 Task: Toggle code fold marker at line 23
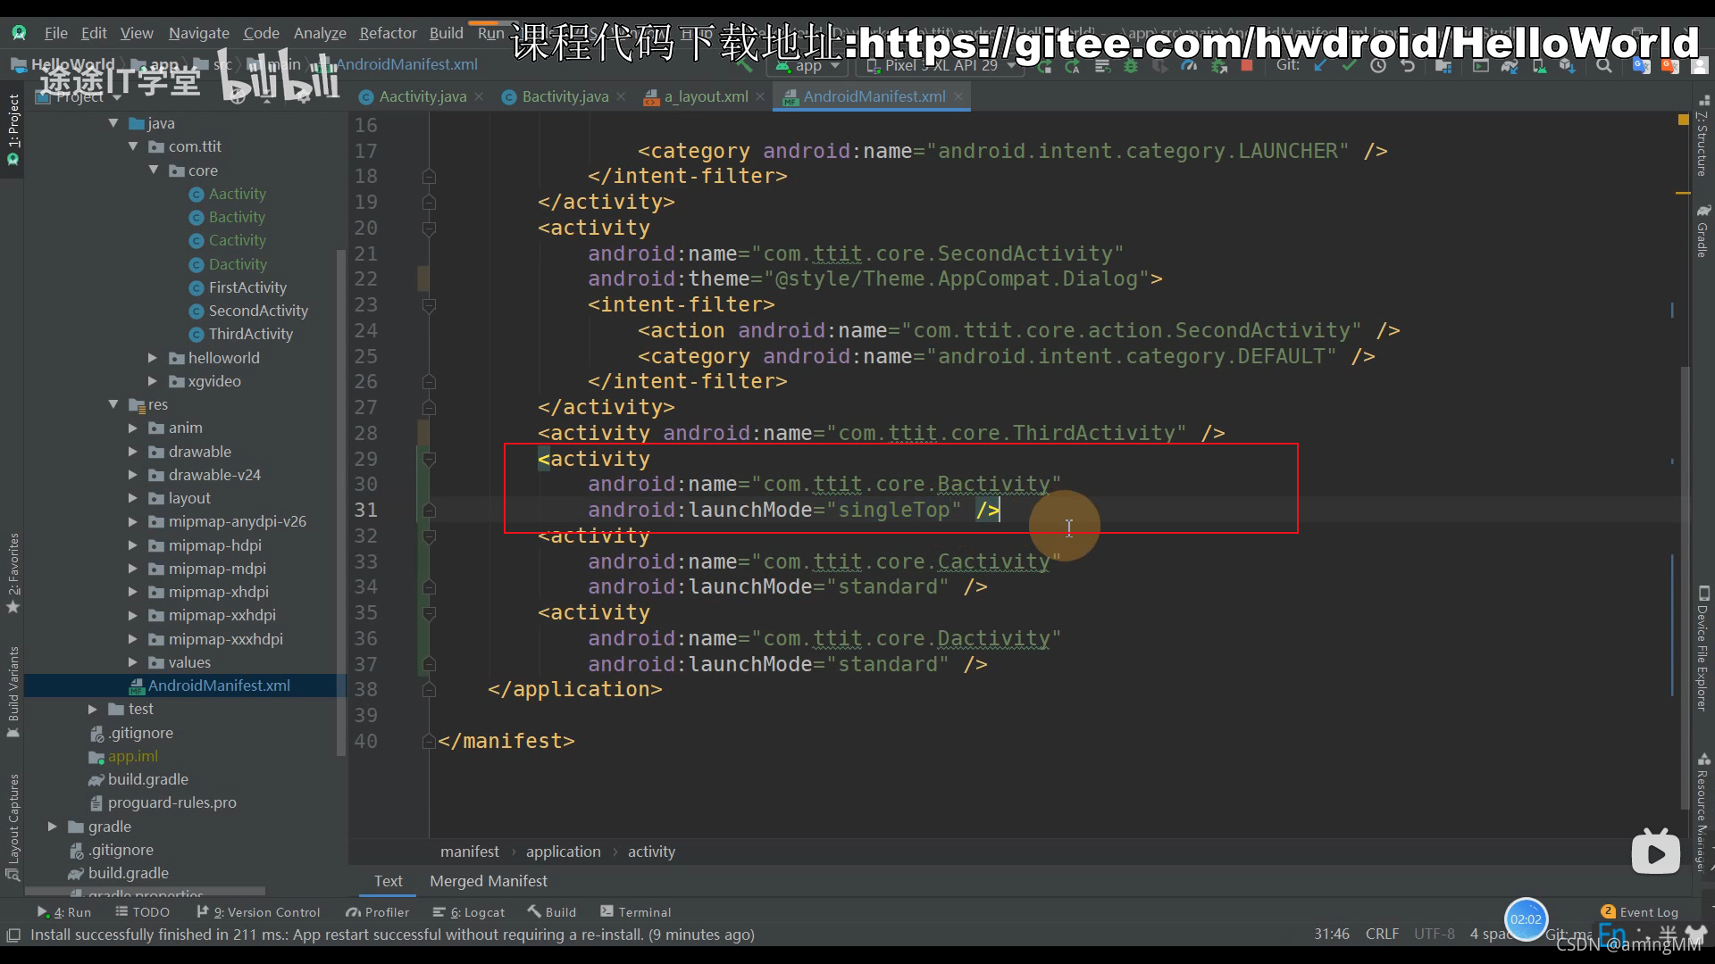tap(429, 305)
